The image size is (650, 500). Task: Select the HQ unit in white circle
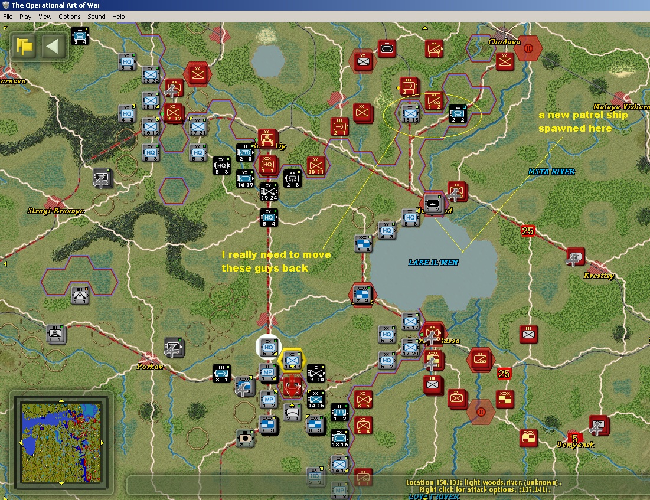tap(268, 348)
